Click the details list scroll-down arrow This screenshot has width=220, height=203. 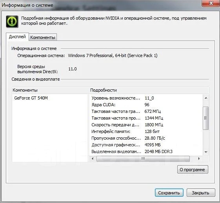(x=206, y=152)
